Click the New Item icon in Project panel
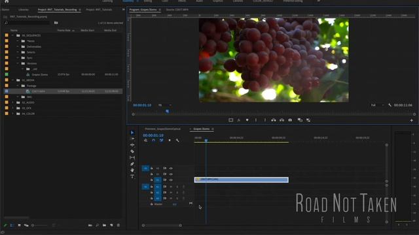Viewport: 419px width, 235px height. pyautogui.click(x=111, y=225)
